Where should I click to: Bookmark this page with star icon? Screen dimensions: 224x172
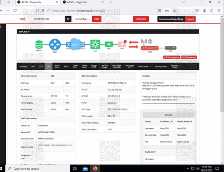click(x=175, y=10)
